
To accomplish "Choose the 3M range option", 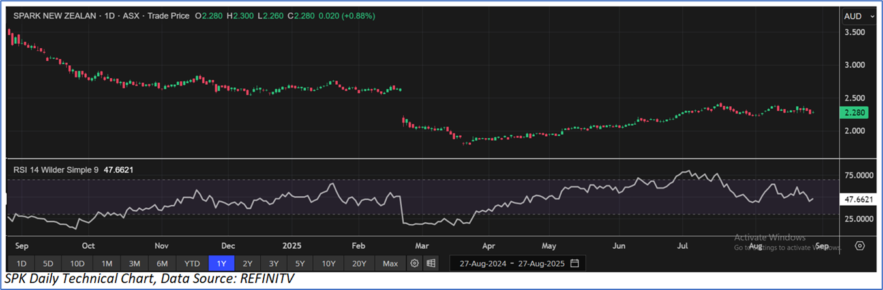I will pyautogui.click(x=134, y=263).
